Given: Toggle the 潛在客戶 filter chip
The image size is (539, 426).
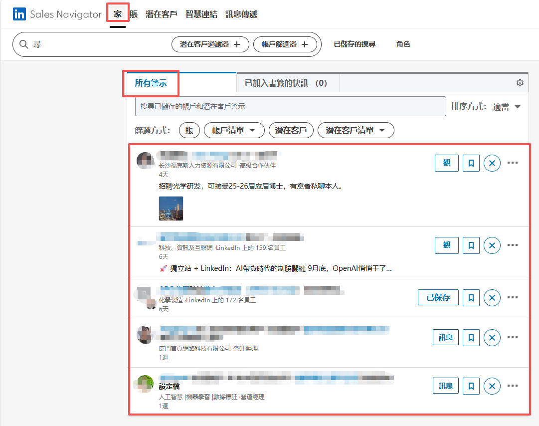Looking at the screenshot, I should coord(291,131).
